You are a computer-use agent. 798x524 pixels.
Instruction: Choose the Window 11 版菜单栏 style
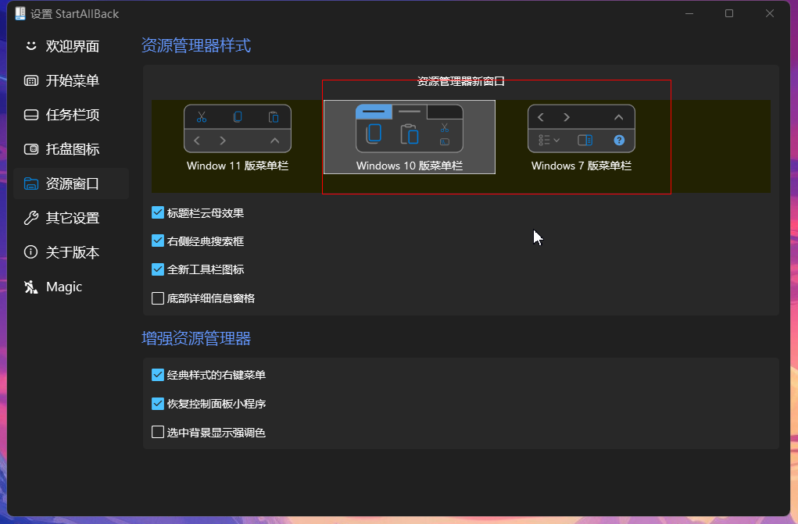238,137
